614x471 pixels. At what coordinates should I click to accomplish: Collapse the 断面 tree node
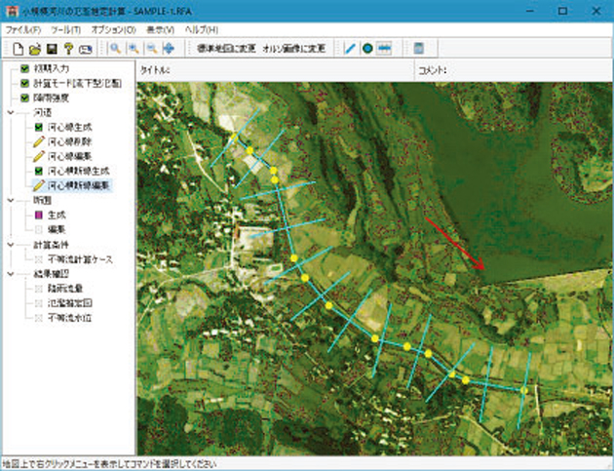coord(10,199)
